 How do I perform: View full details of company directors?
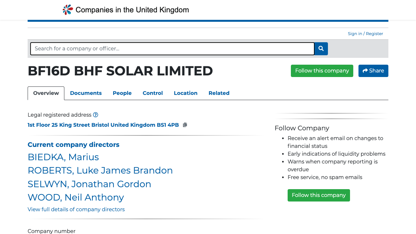point(76,209)
